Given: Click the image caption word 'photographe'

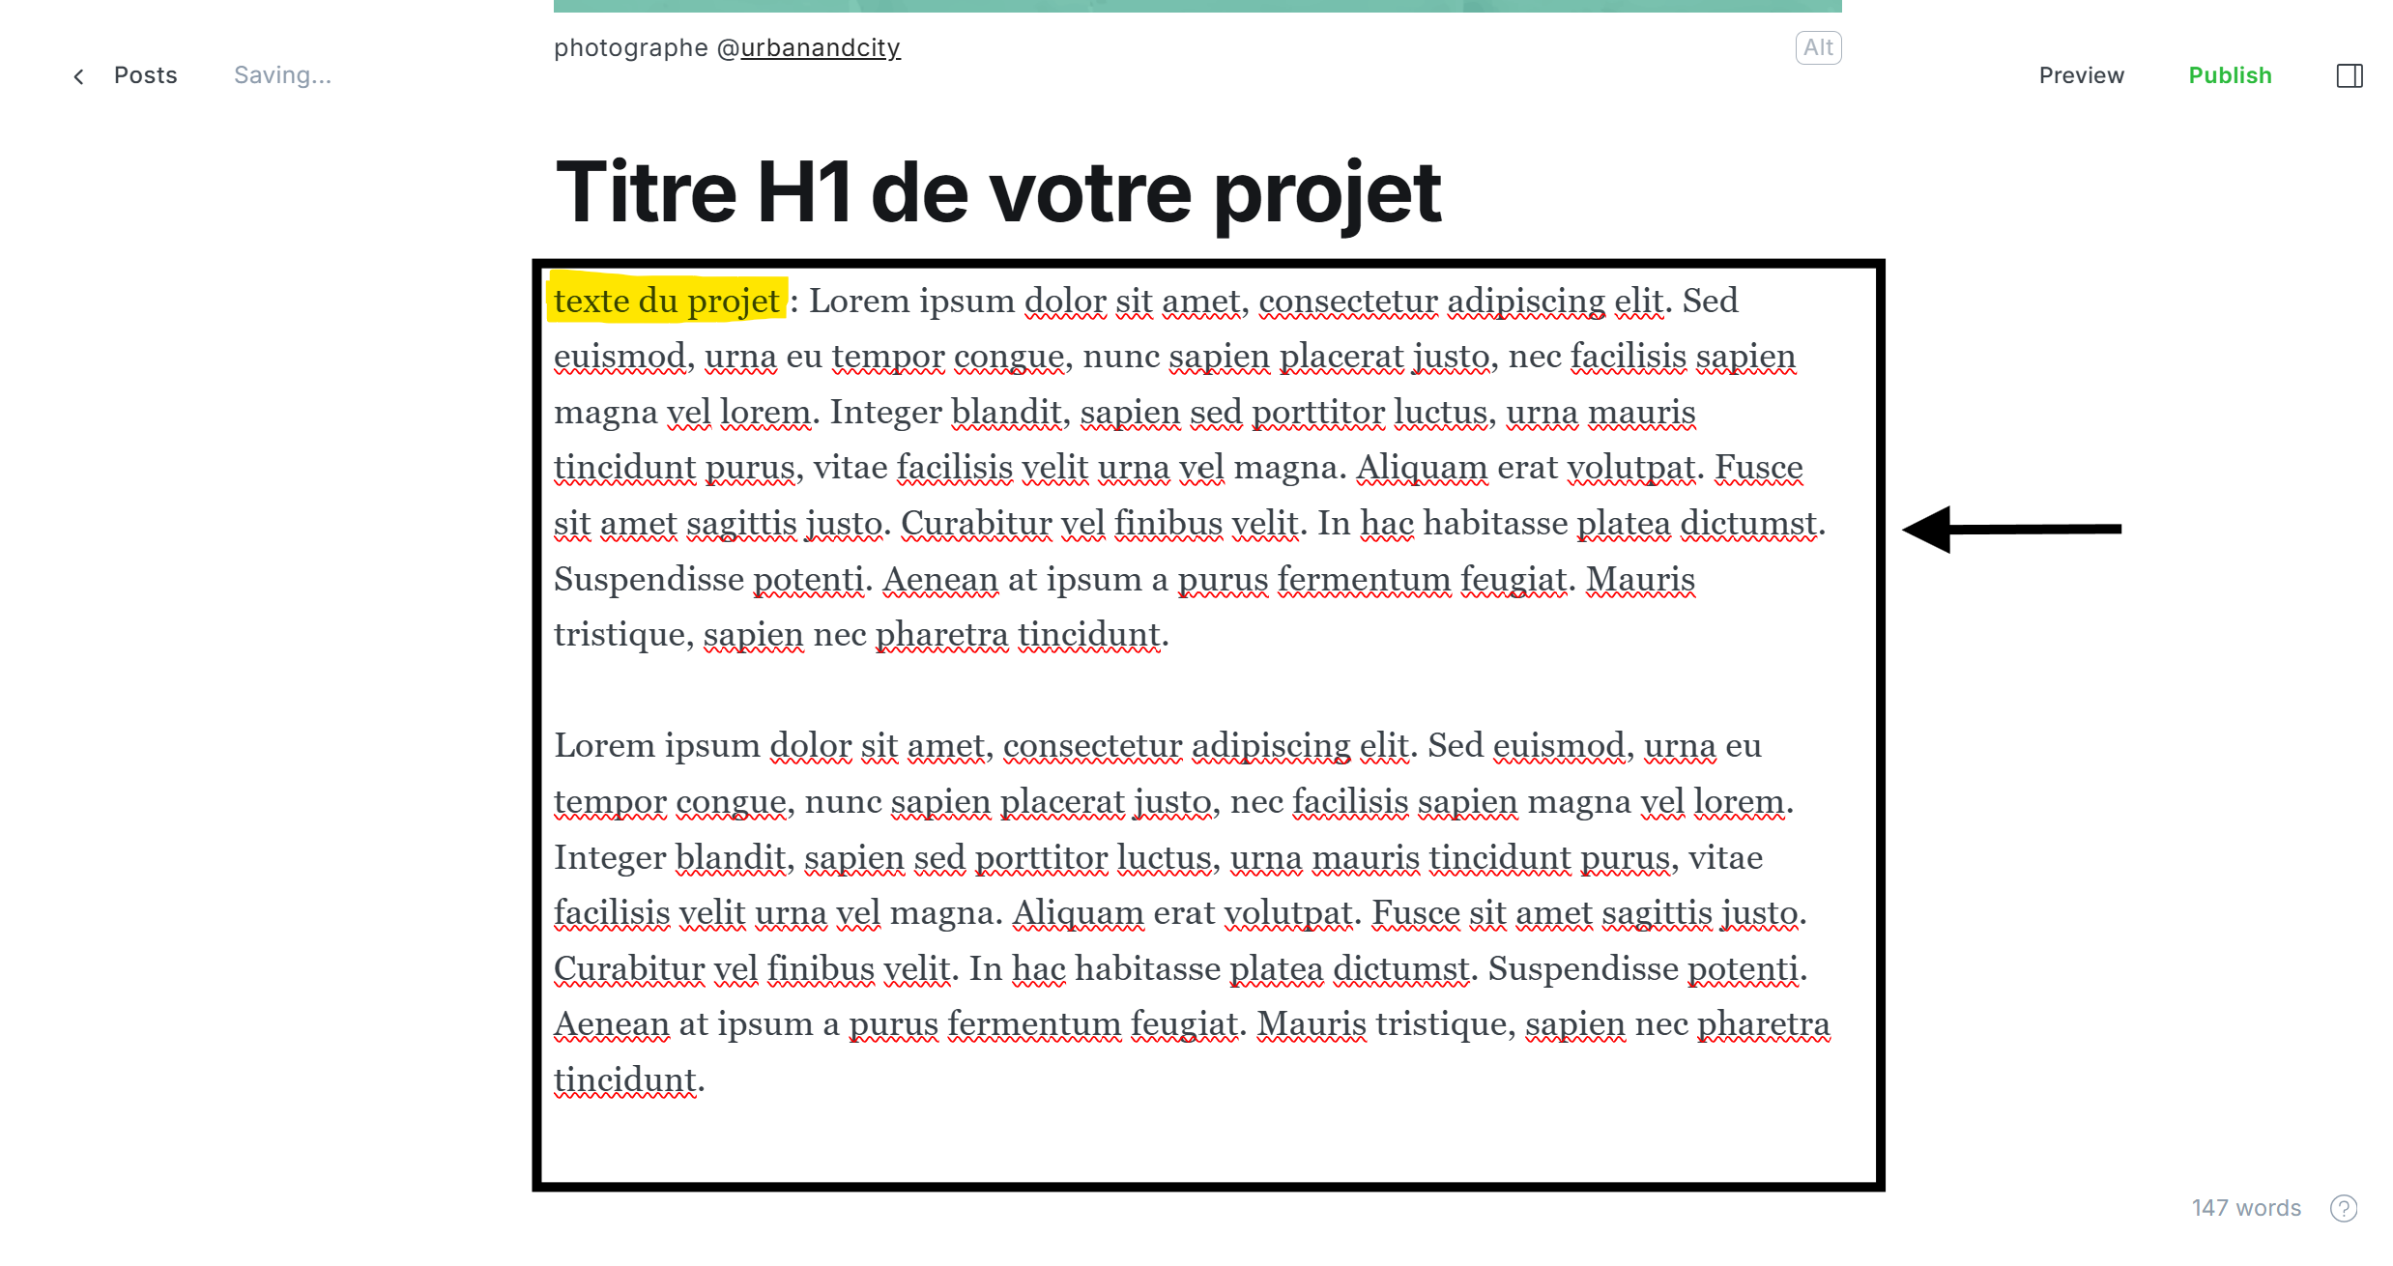Looking at the screenshot, I should (630, 47).
